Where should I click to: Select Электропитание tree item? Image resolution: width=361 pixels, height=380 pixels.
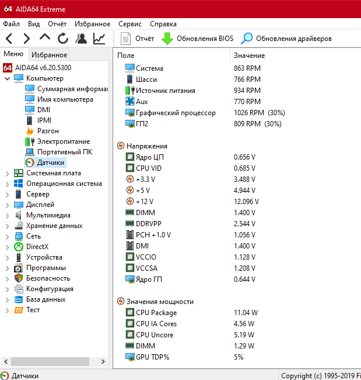point(63,141)
